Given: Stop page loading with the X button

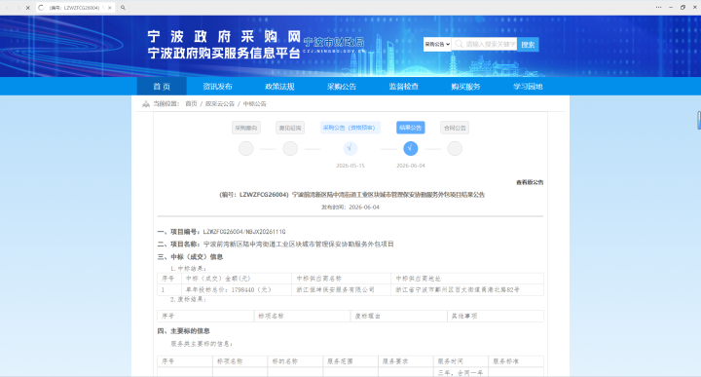Looking at the screenshot, I should [27, 8].
